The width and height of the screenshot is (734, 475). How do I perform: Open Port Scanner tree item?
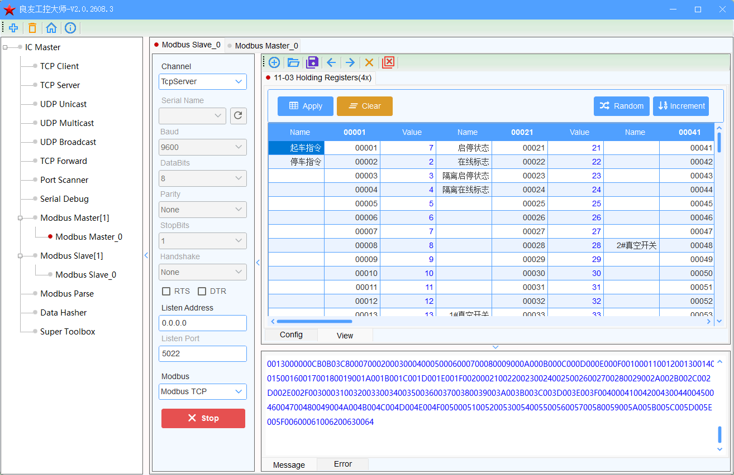tap(64, 180)
